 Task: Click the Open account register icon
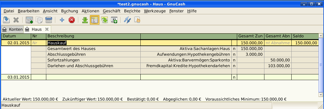pos(29,20)
